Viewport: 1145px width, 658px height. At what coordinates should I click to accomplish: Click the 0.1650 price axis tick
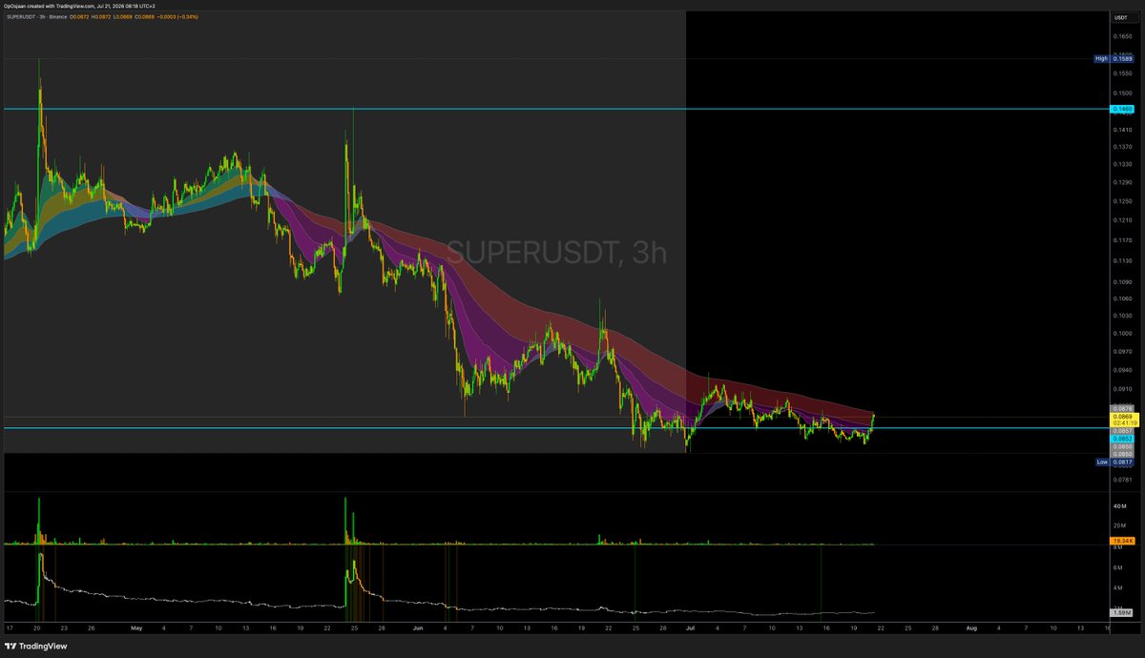point(1121,36)
